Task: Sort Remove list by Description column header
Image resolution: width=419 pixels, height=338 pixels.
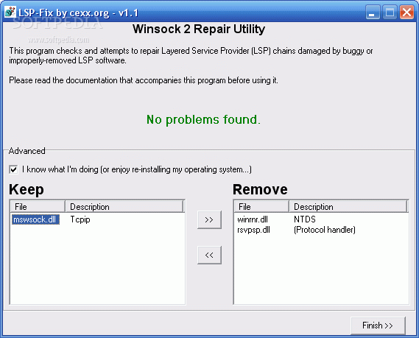Action: tap(348, 206)
